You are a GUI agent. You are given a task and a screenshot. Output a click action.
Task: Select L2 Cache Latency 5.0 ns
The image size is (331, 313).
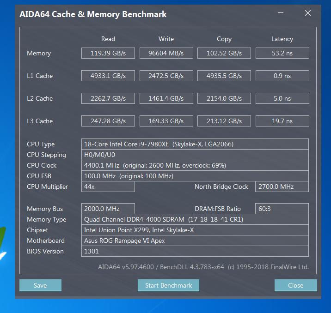click(x=282, y=98)
